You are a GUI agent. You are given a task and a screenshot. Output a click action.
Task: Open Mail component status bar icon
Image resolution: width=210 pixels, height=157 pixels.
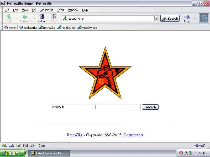pos(11,145)
